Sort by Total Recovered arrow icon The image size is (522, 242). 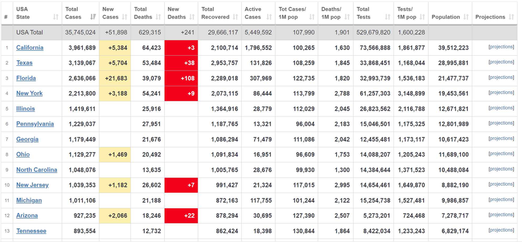click(x=236, y=17)
